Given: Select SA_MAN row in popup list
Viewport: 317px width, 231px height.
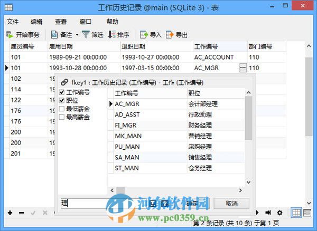Looking at the screenshot, I should tap(176, 157).
